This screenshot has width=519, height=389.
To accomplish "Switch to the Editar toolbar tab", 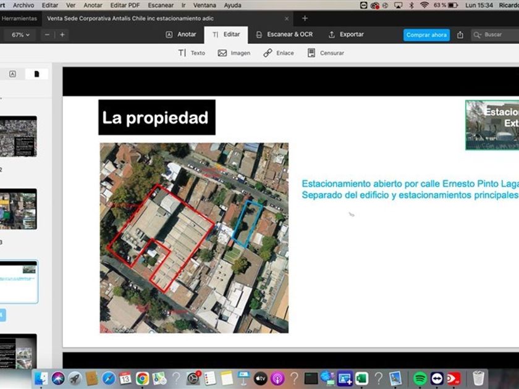I will coord(226,35).
